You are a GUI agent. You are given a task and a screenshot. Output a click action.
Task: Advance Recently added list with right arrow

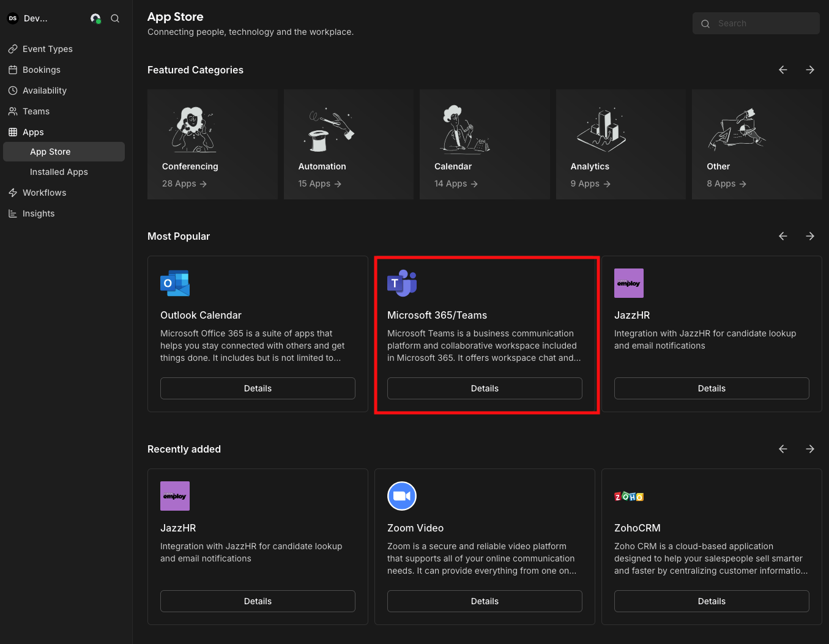(x=810, y=449)
